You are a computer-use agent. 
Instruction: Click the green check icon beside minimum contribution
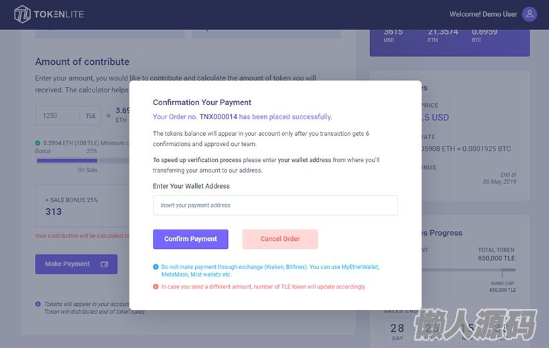coord(38,143)
